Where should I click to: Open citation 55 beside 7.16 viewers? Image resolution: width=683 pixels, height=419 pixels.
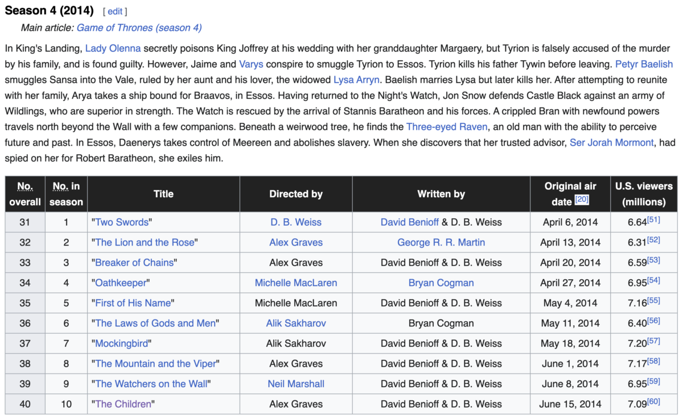click(653, 300)
